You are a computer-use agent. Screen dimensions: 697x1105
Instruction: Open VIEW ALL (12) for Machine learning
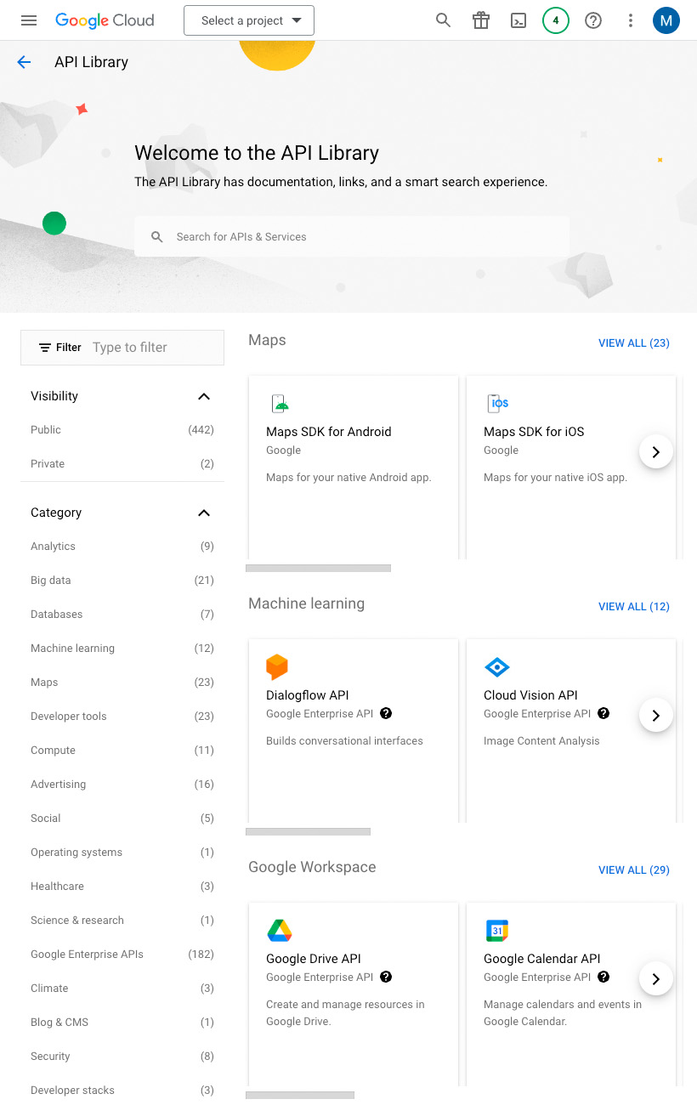click(x=634, y=607)
